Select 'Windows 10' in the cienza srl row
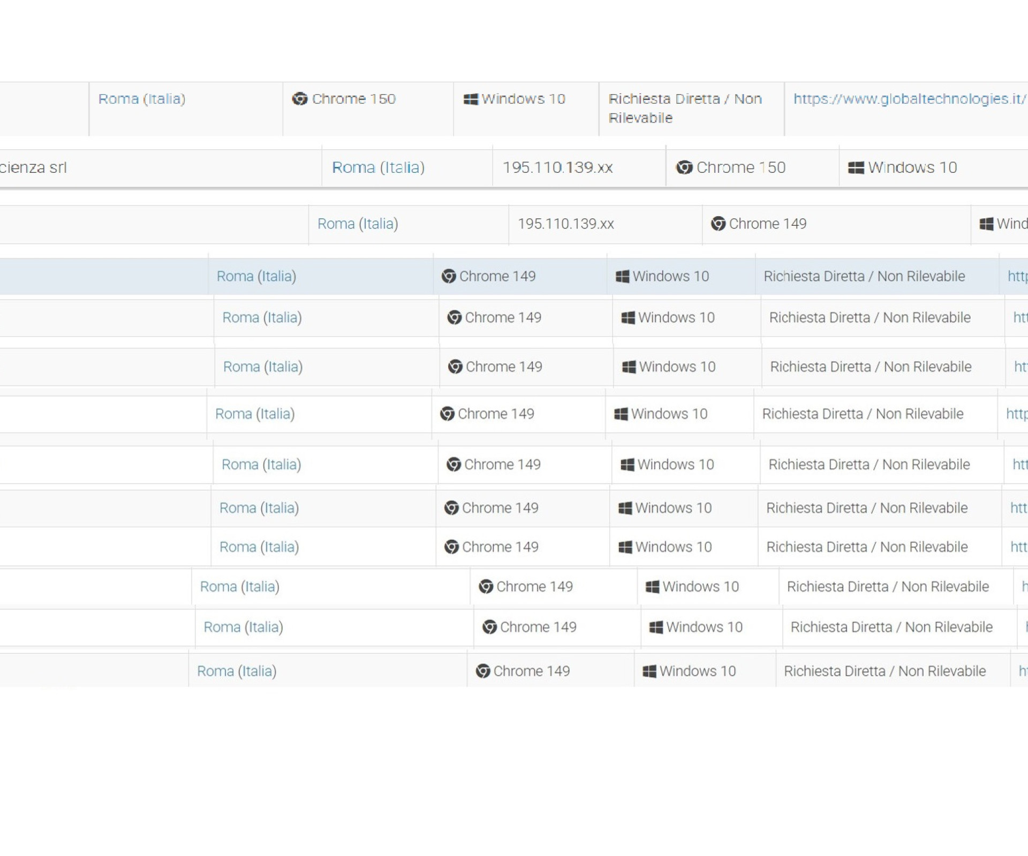This screenshot has width=1028, height=856. pyautogui.click(x=913, y=167)
